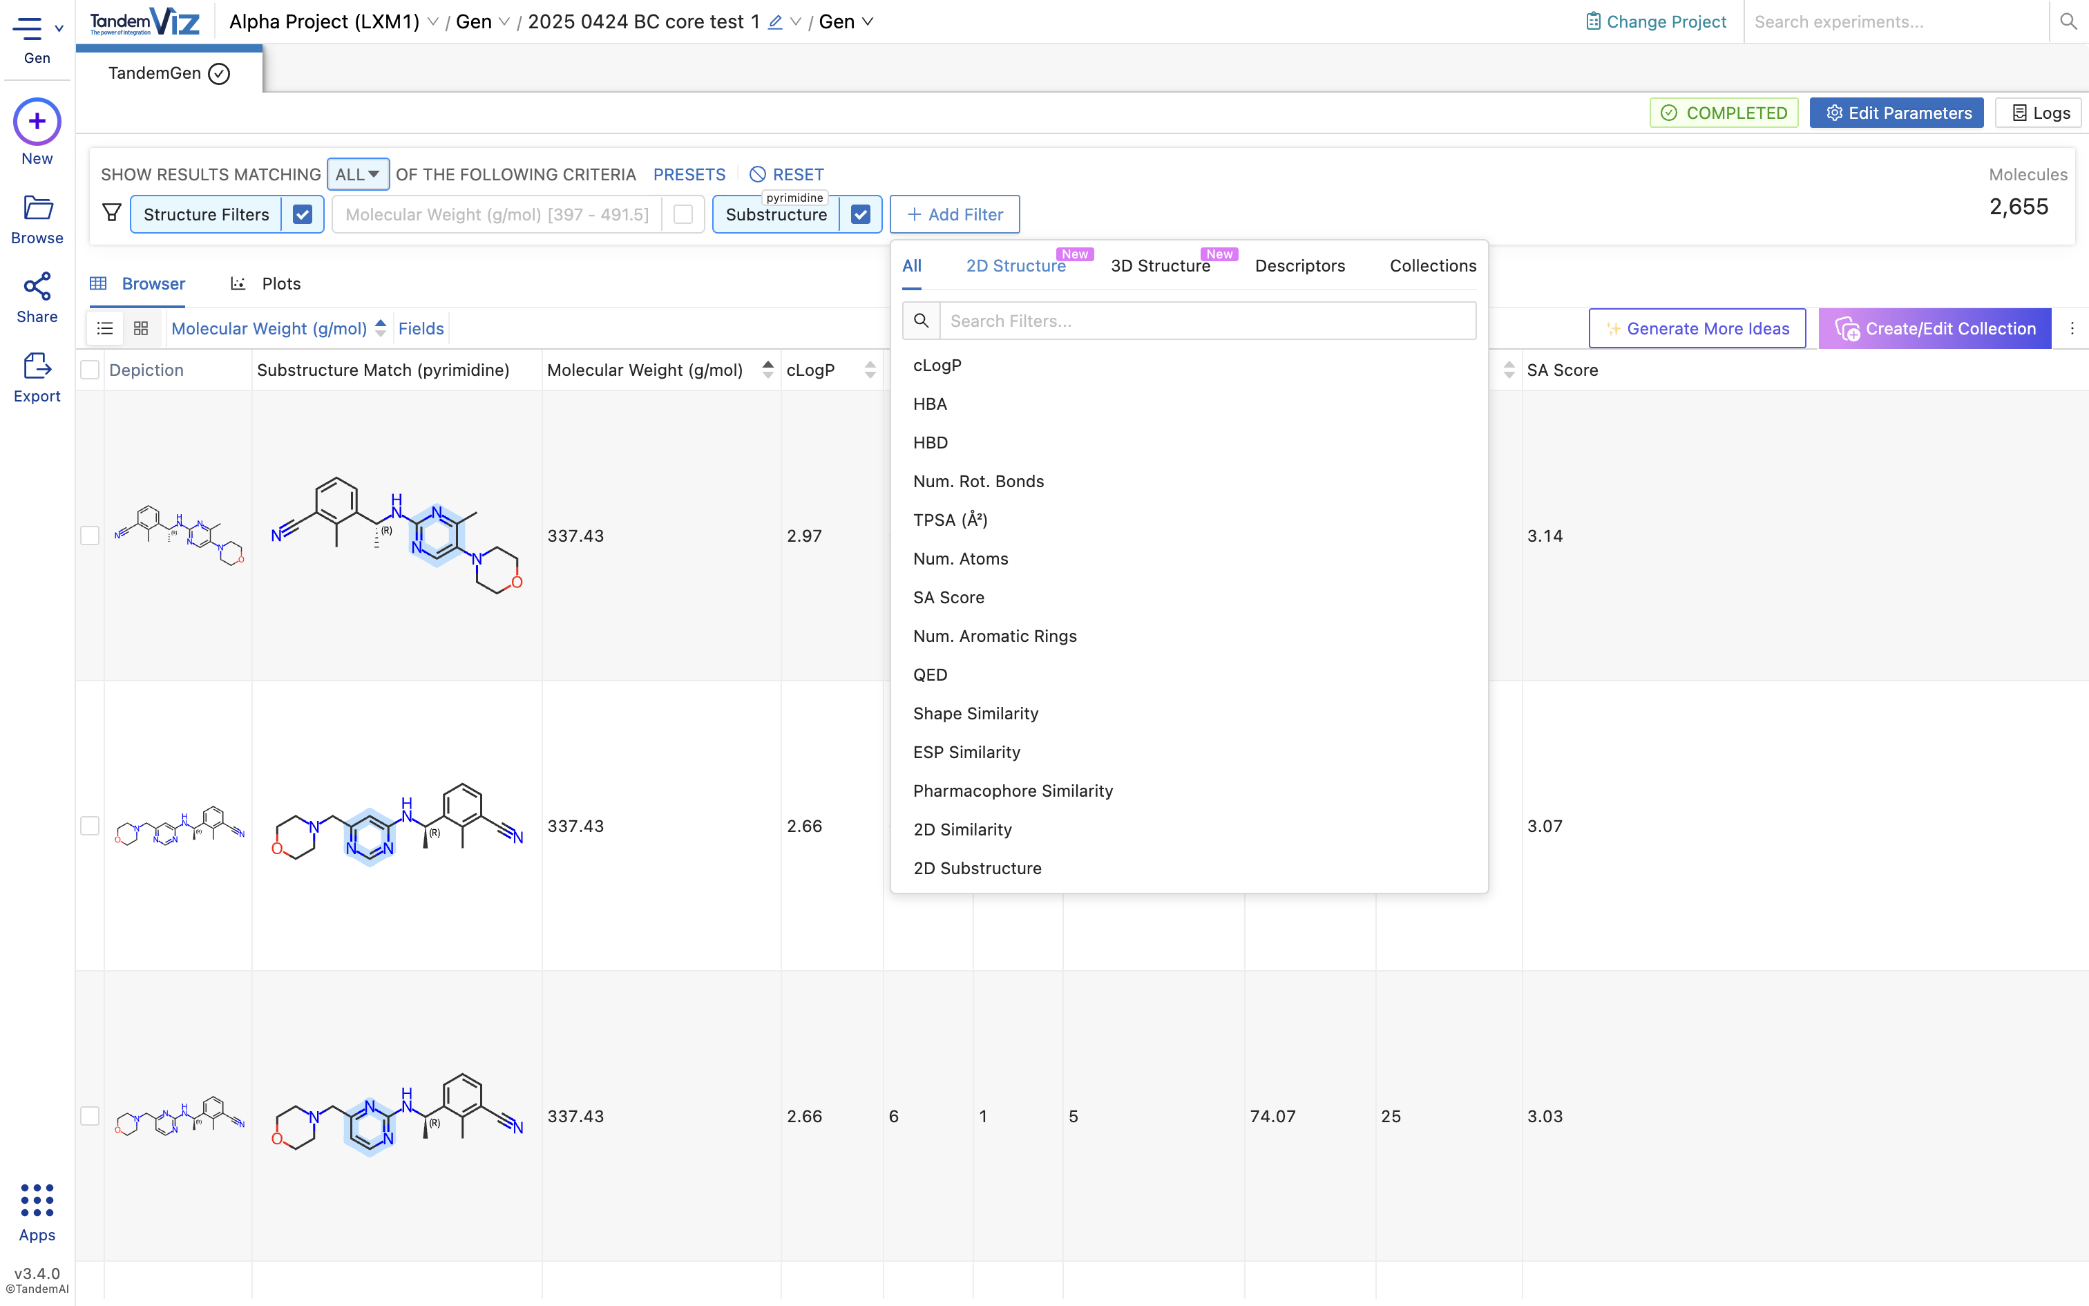The image size is (2089, 1306).
Task: Sort by cLogP column header arrows
Action: pos(870,370)
